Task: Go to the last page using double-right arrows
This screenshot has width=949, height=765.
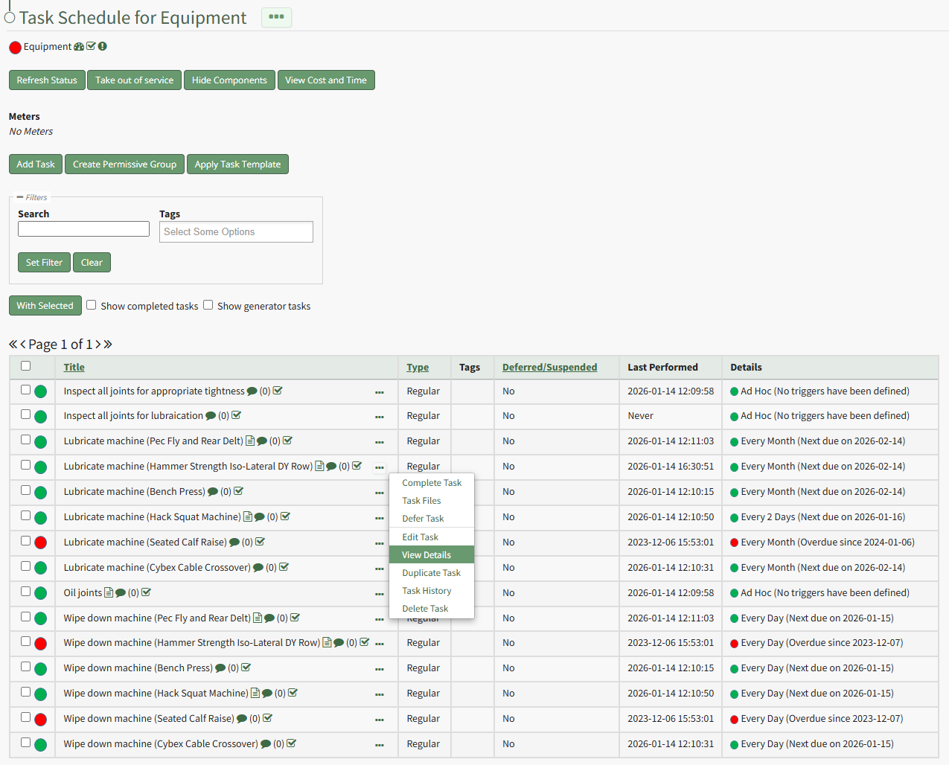Action: click(x=108, y=344)
